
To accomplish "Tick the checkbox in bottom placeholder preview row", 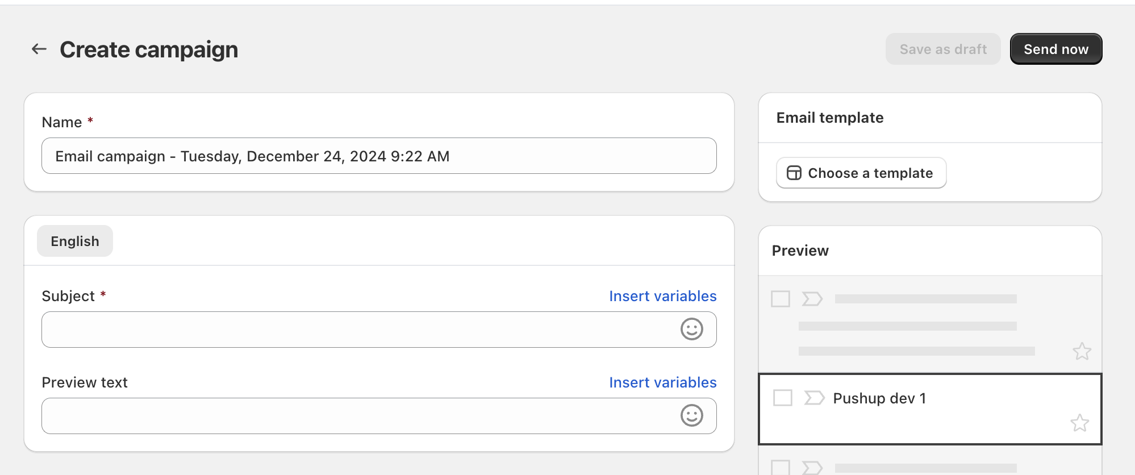I will point(780,468).
